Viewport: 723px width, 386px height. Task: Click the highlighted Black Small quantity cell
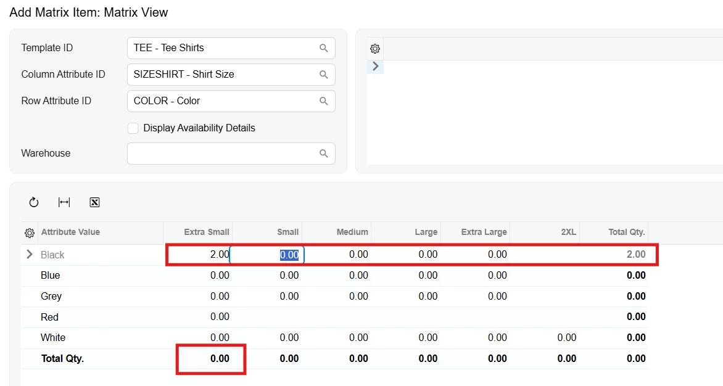coord(267,254)
